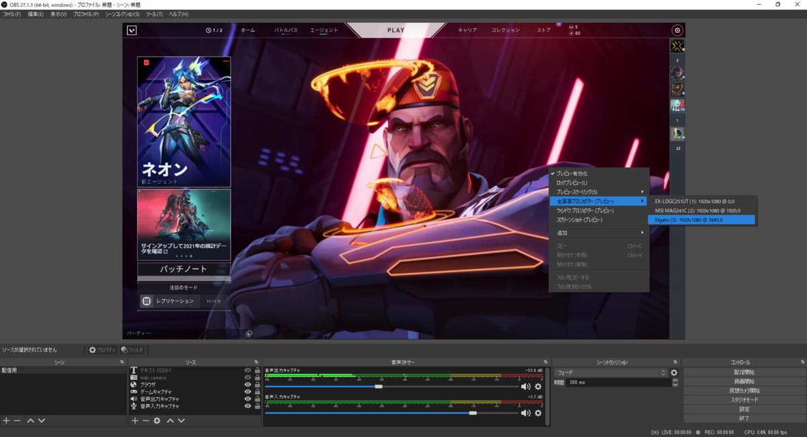Mute 音声出力キャプチャ speaker icon in mixer

tap(526, 387)
